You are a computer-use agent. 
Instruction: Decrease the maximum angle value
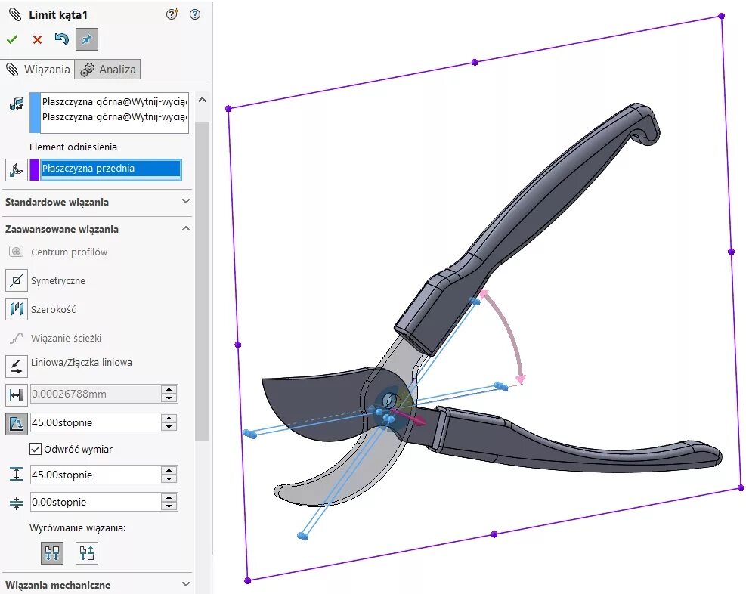click(169, 479)
